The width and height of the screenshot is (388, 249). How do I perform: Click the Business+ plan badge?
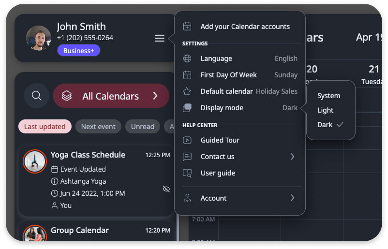coord(79,50)
